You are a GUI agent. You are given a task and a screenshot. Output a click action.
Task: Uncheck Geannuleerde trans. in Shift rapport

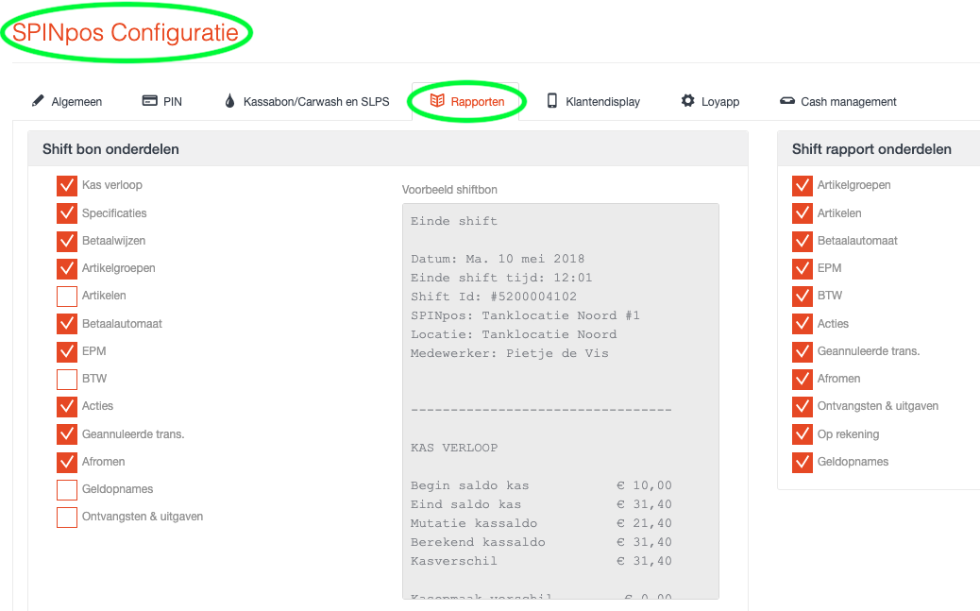803,351
